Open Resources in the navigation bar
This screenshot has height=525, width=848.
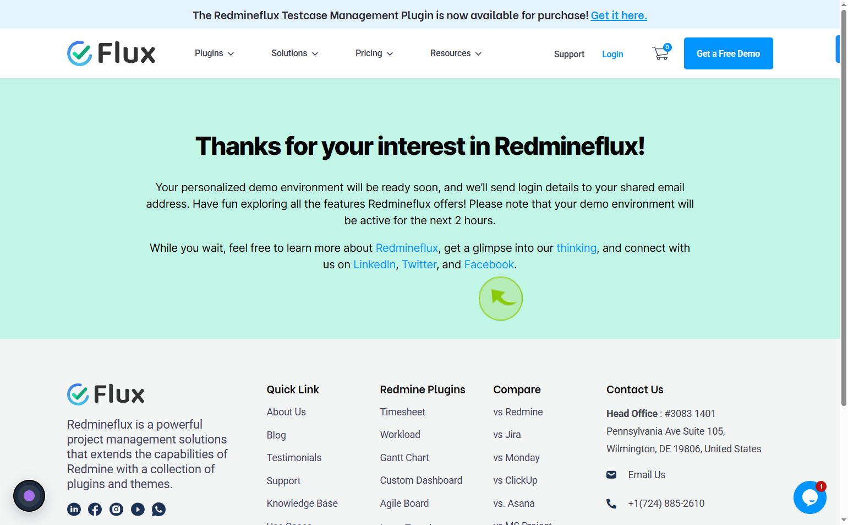click(x=450, y=53)
